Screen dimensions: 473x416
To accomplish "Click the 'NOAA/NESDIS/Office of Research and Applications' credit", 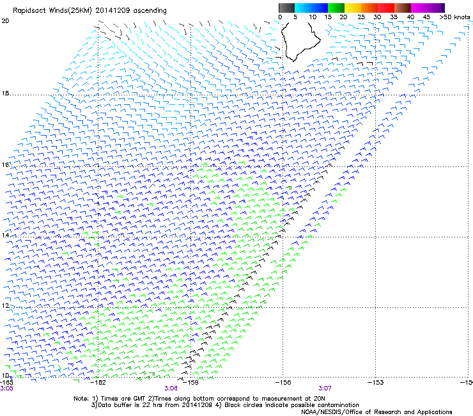I will tap(376, 412).
